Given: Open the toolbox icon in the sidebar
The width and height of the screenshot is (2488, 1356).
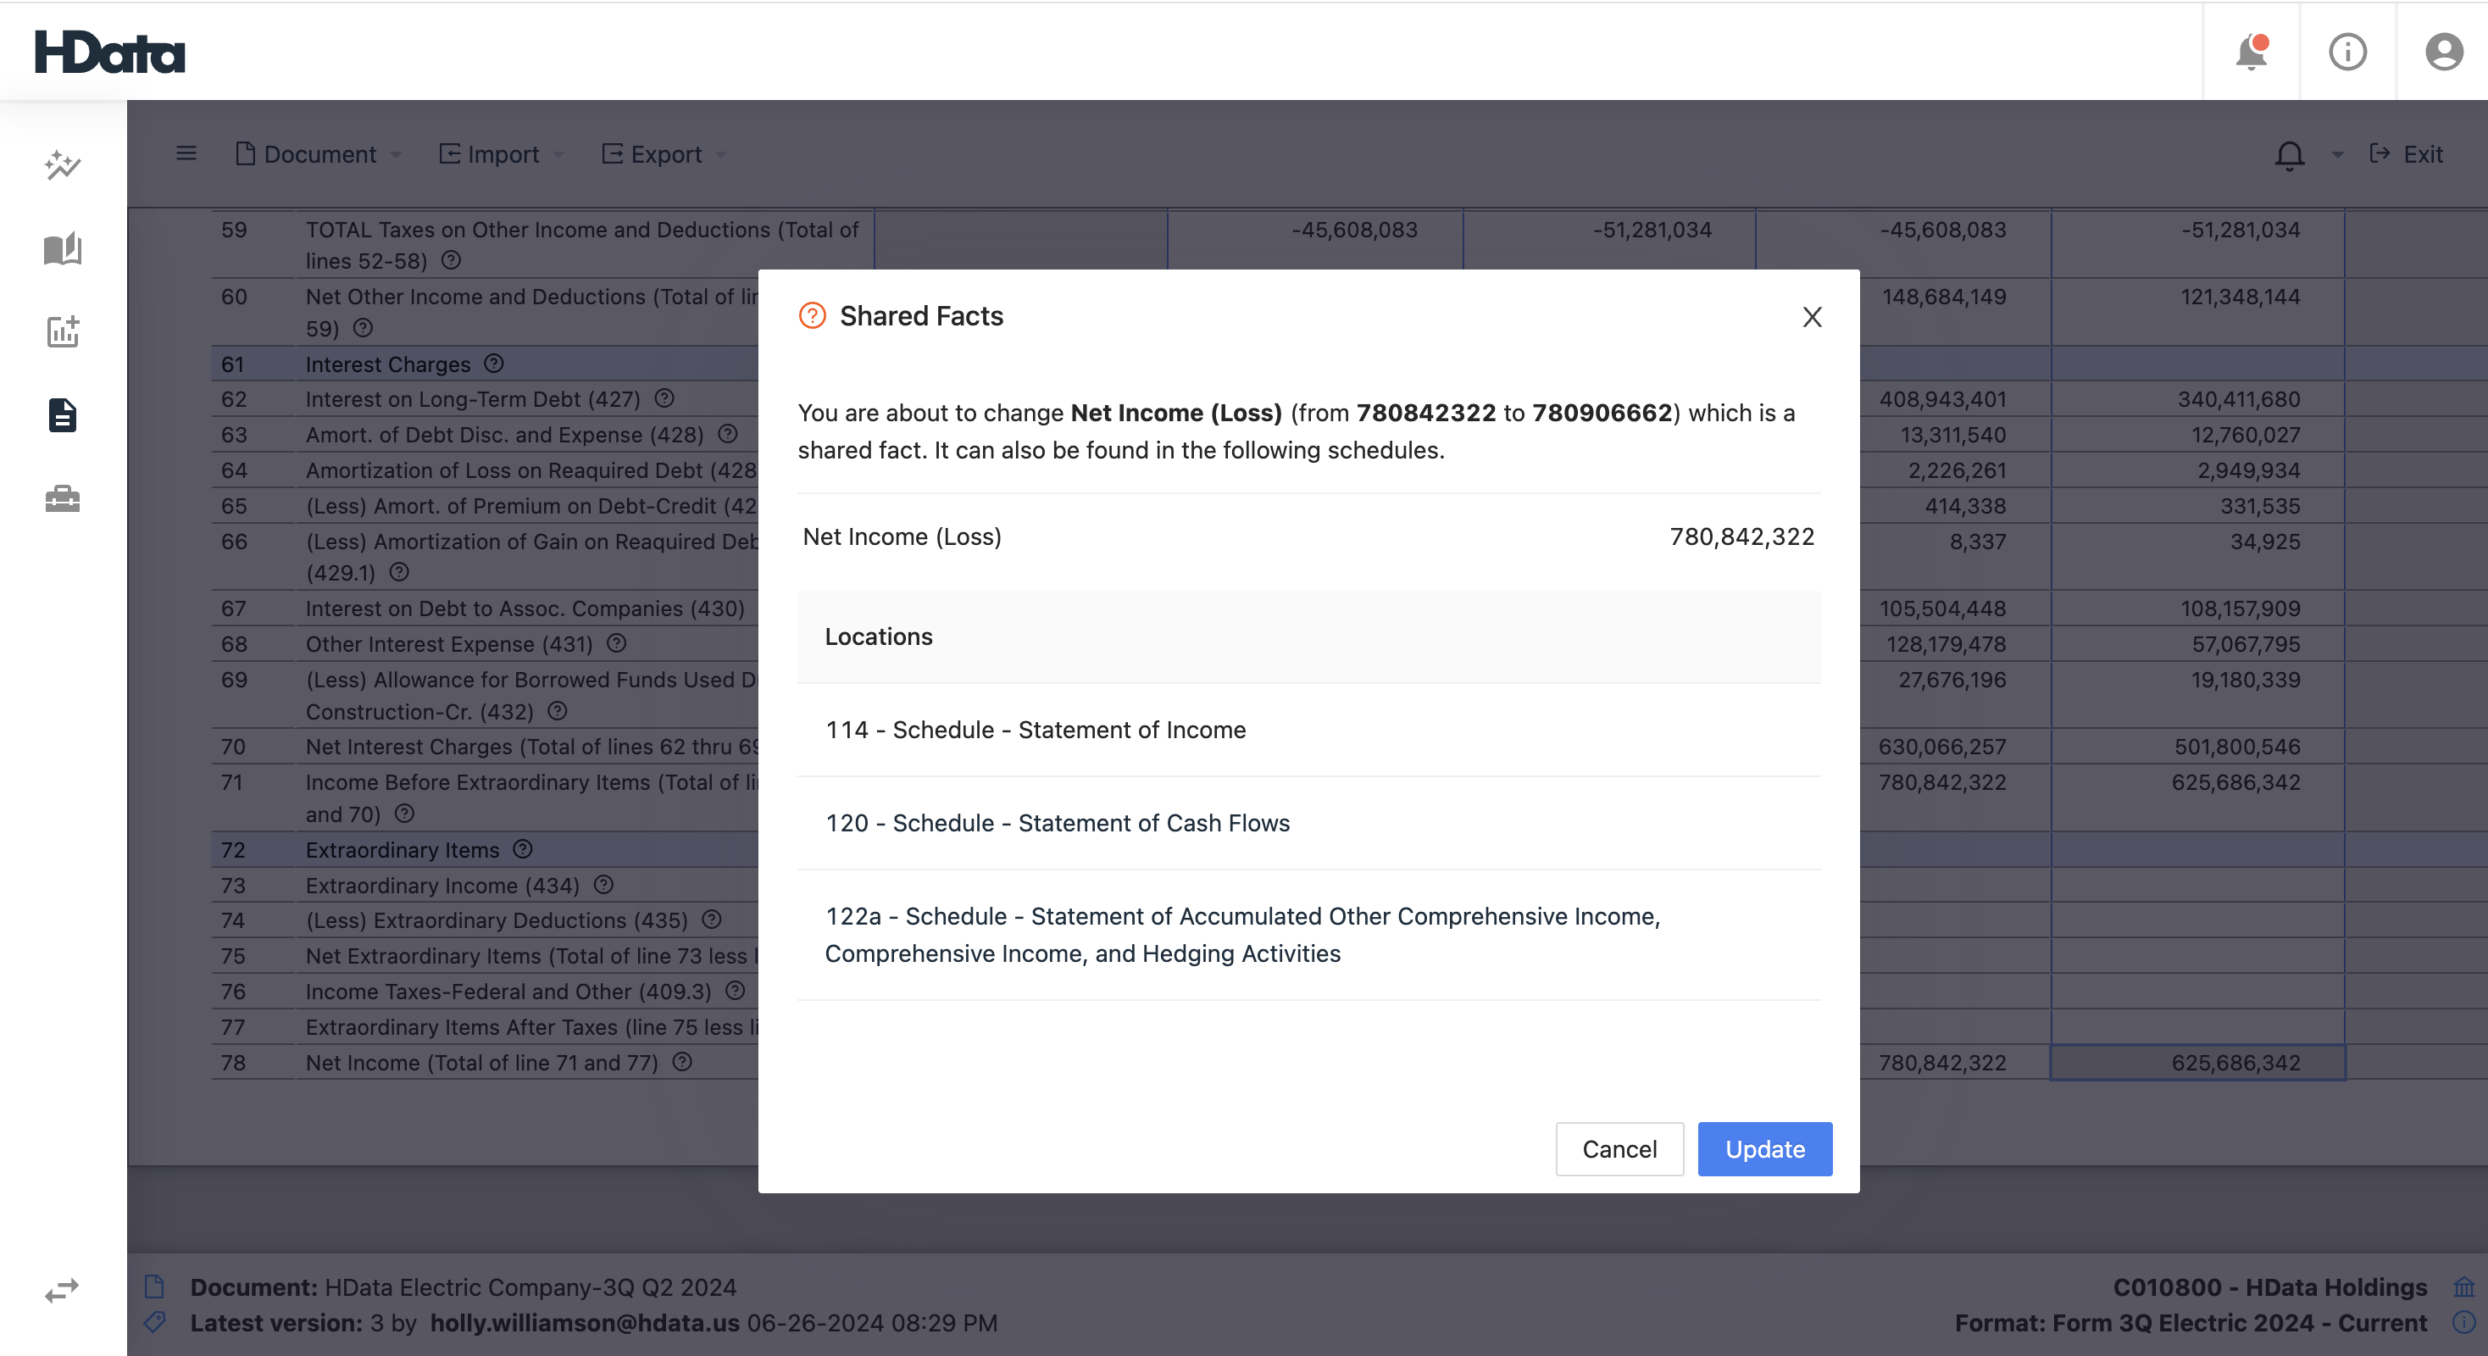Looking at the screenshot, I should coord(62,498).
